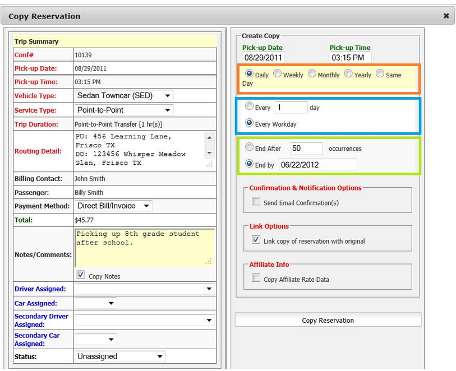Image resolution: width=456 pixels, height=371 pixels.
Task: Expand the Driver Assigned dropdown
Action: coord(145,289)
